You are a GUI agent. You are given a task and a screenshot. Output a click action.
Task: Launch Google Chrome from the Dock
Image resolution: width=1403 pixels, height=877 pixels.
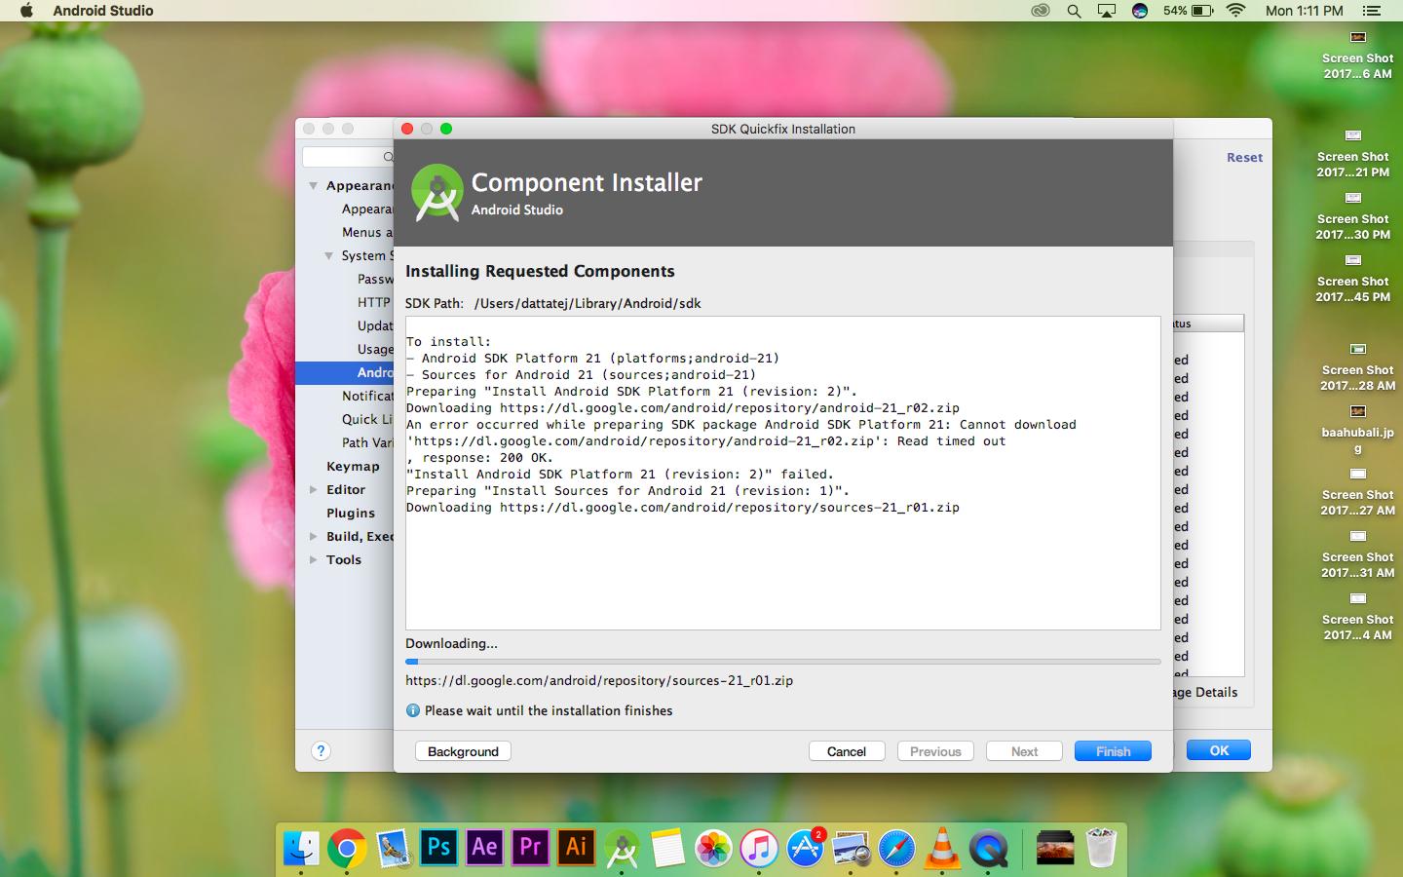coord(347,848)
